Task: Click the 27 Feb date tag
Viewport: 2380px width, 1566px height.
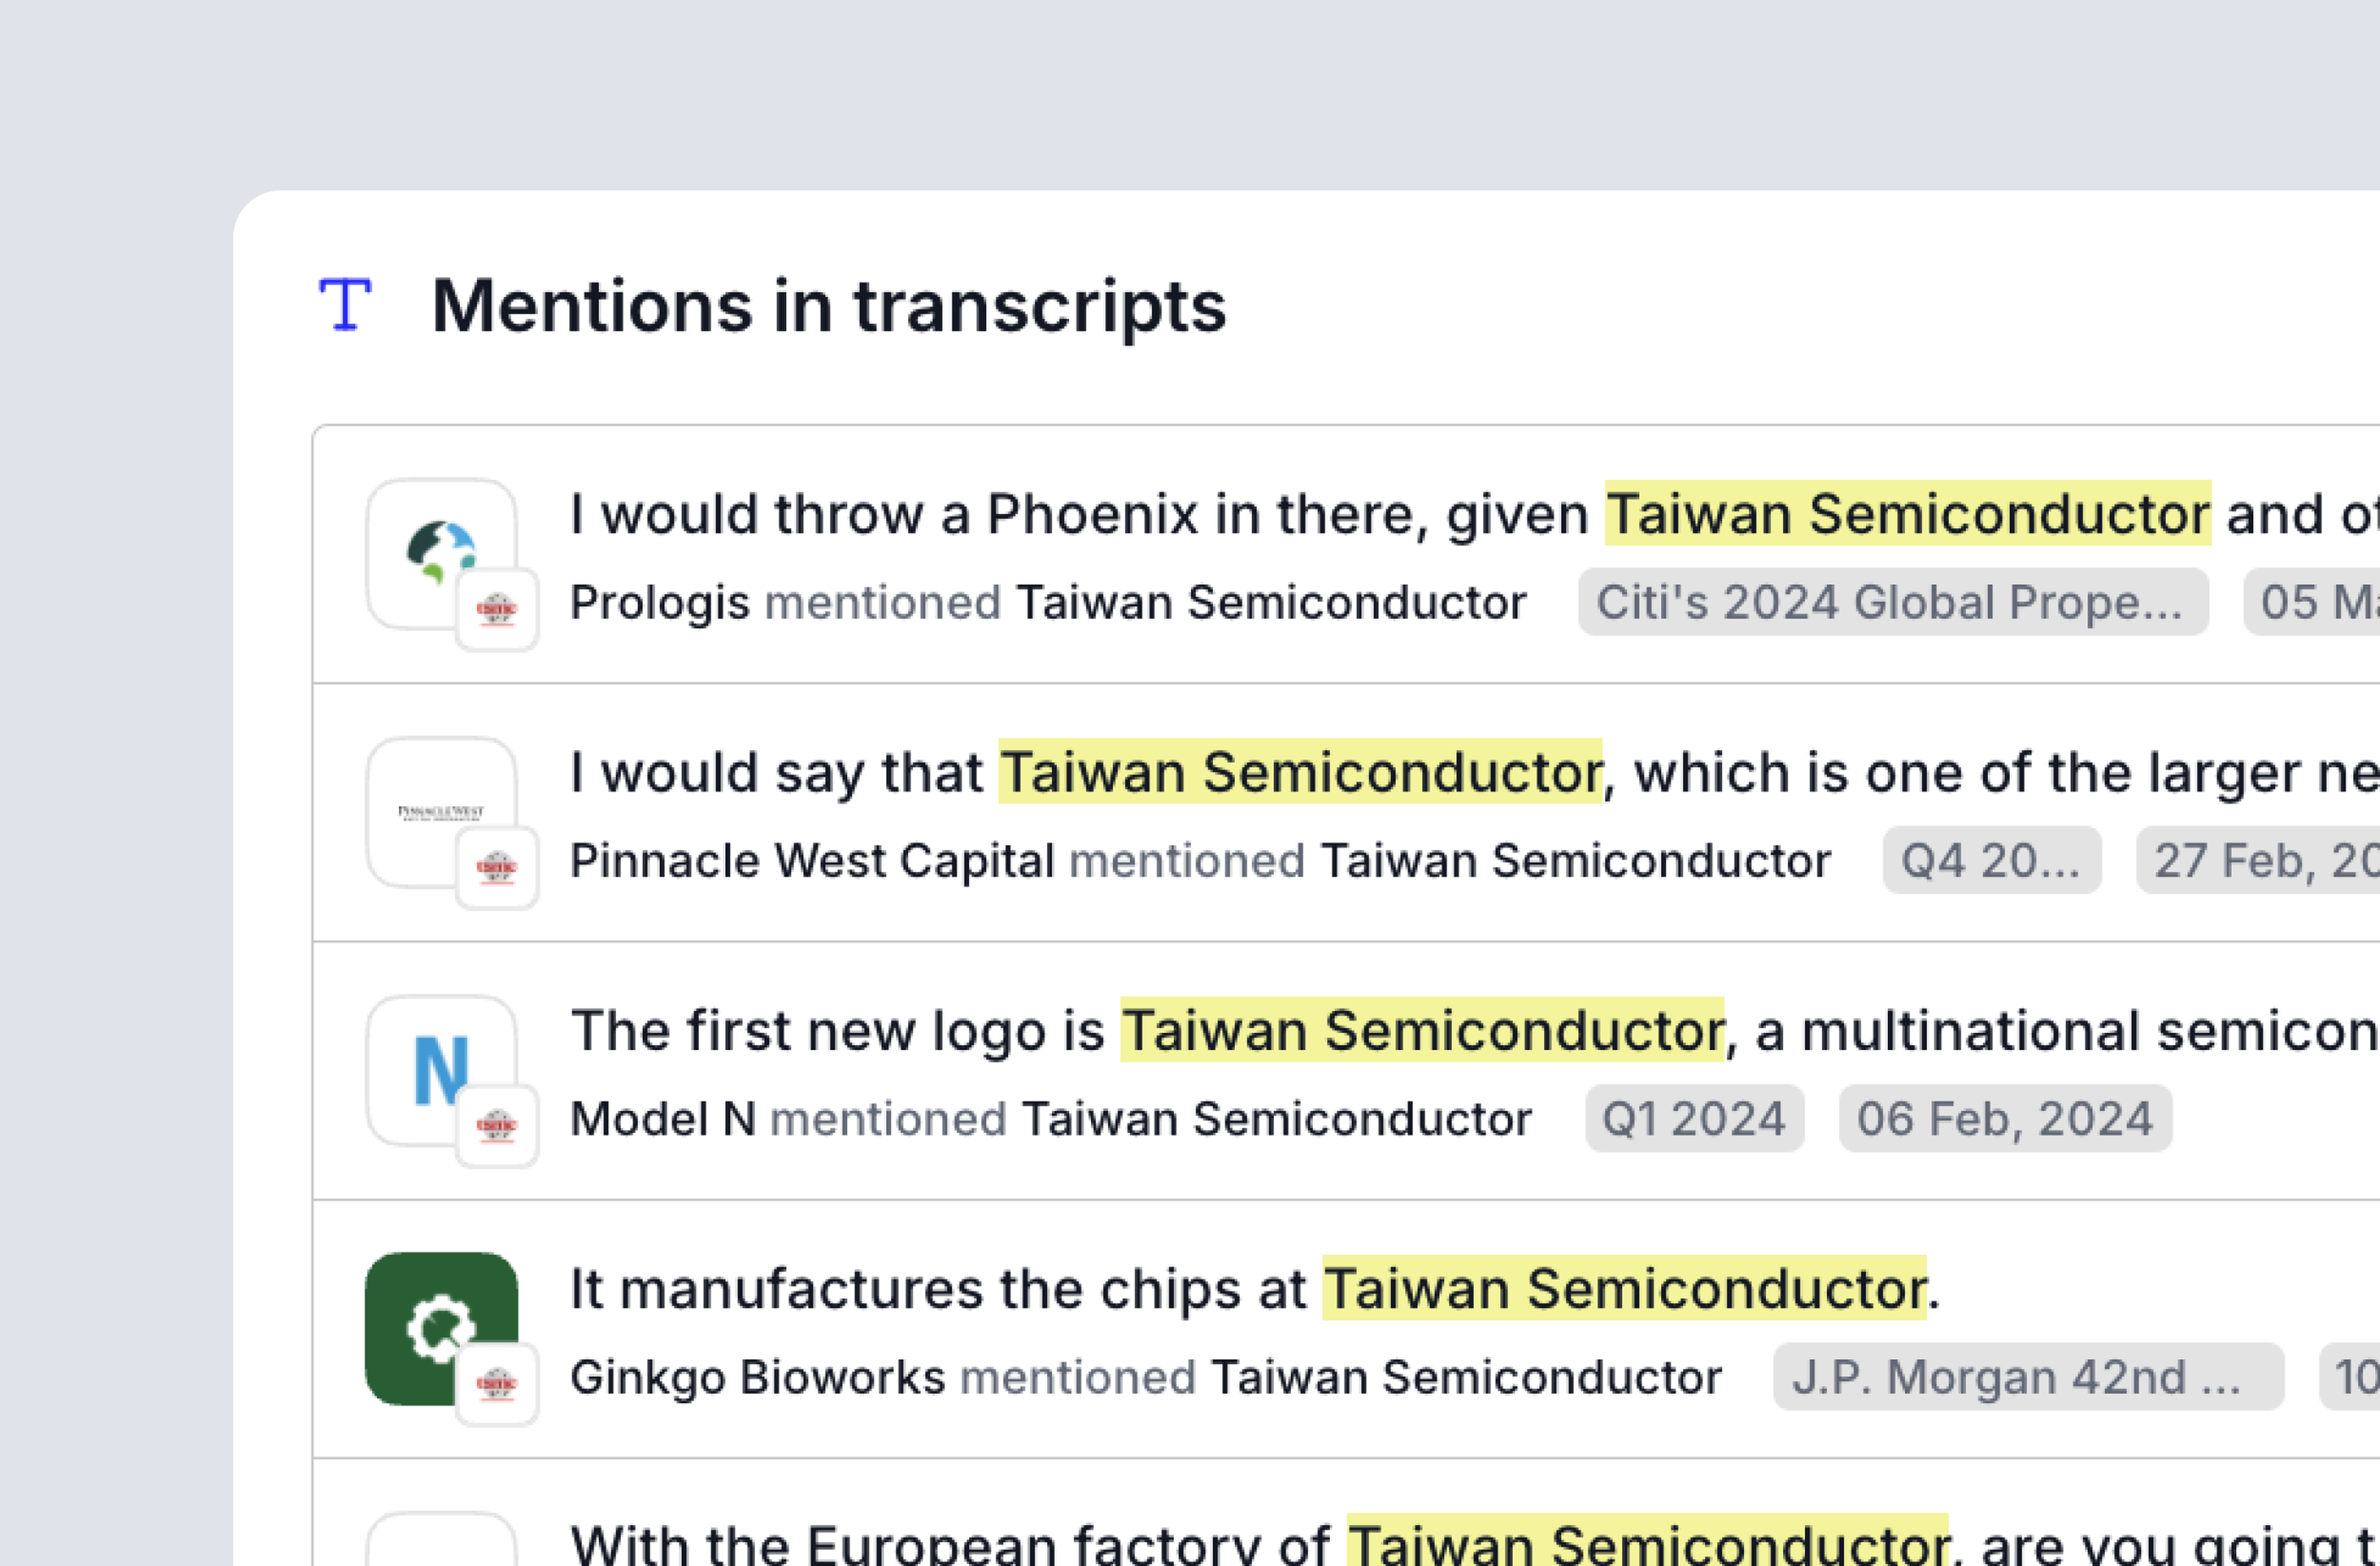Action: (2258, 860)
